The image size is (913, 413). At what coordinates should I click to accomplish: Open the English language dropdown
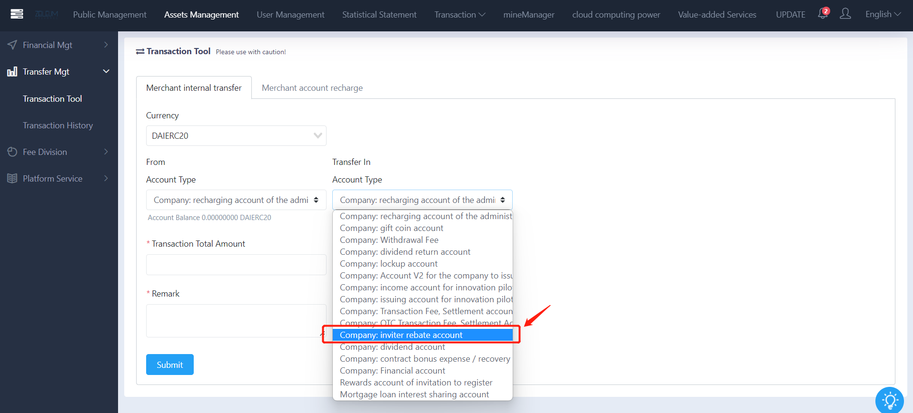click(x=883, y=14)
